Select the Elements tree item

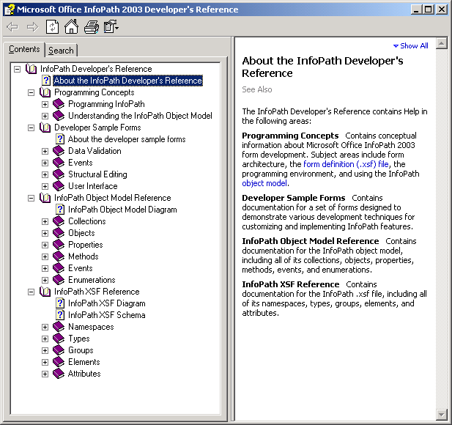pyautogui.click(x=84, y=362)
